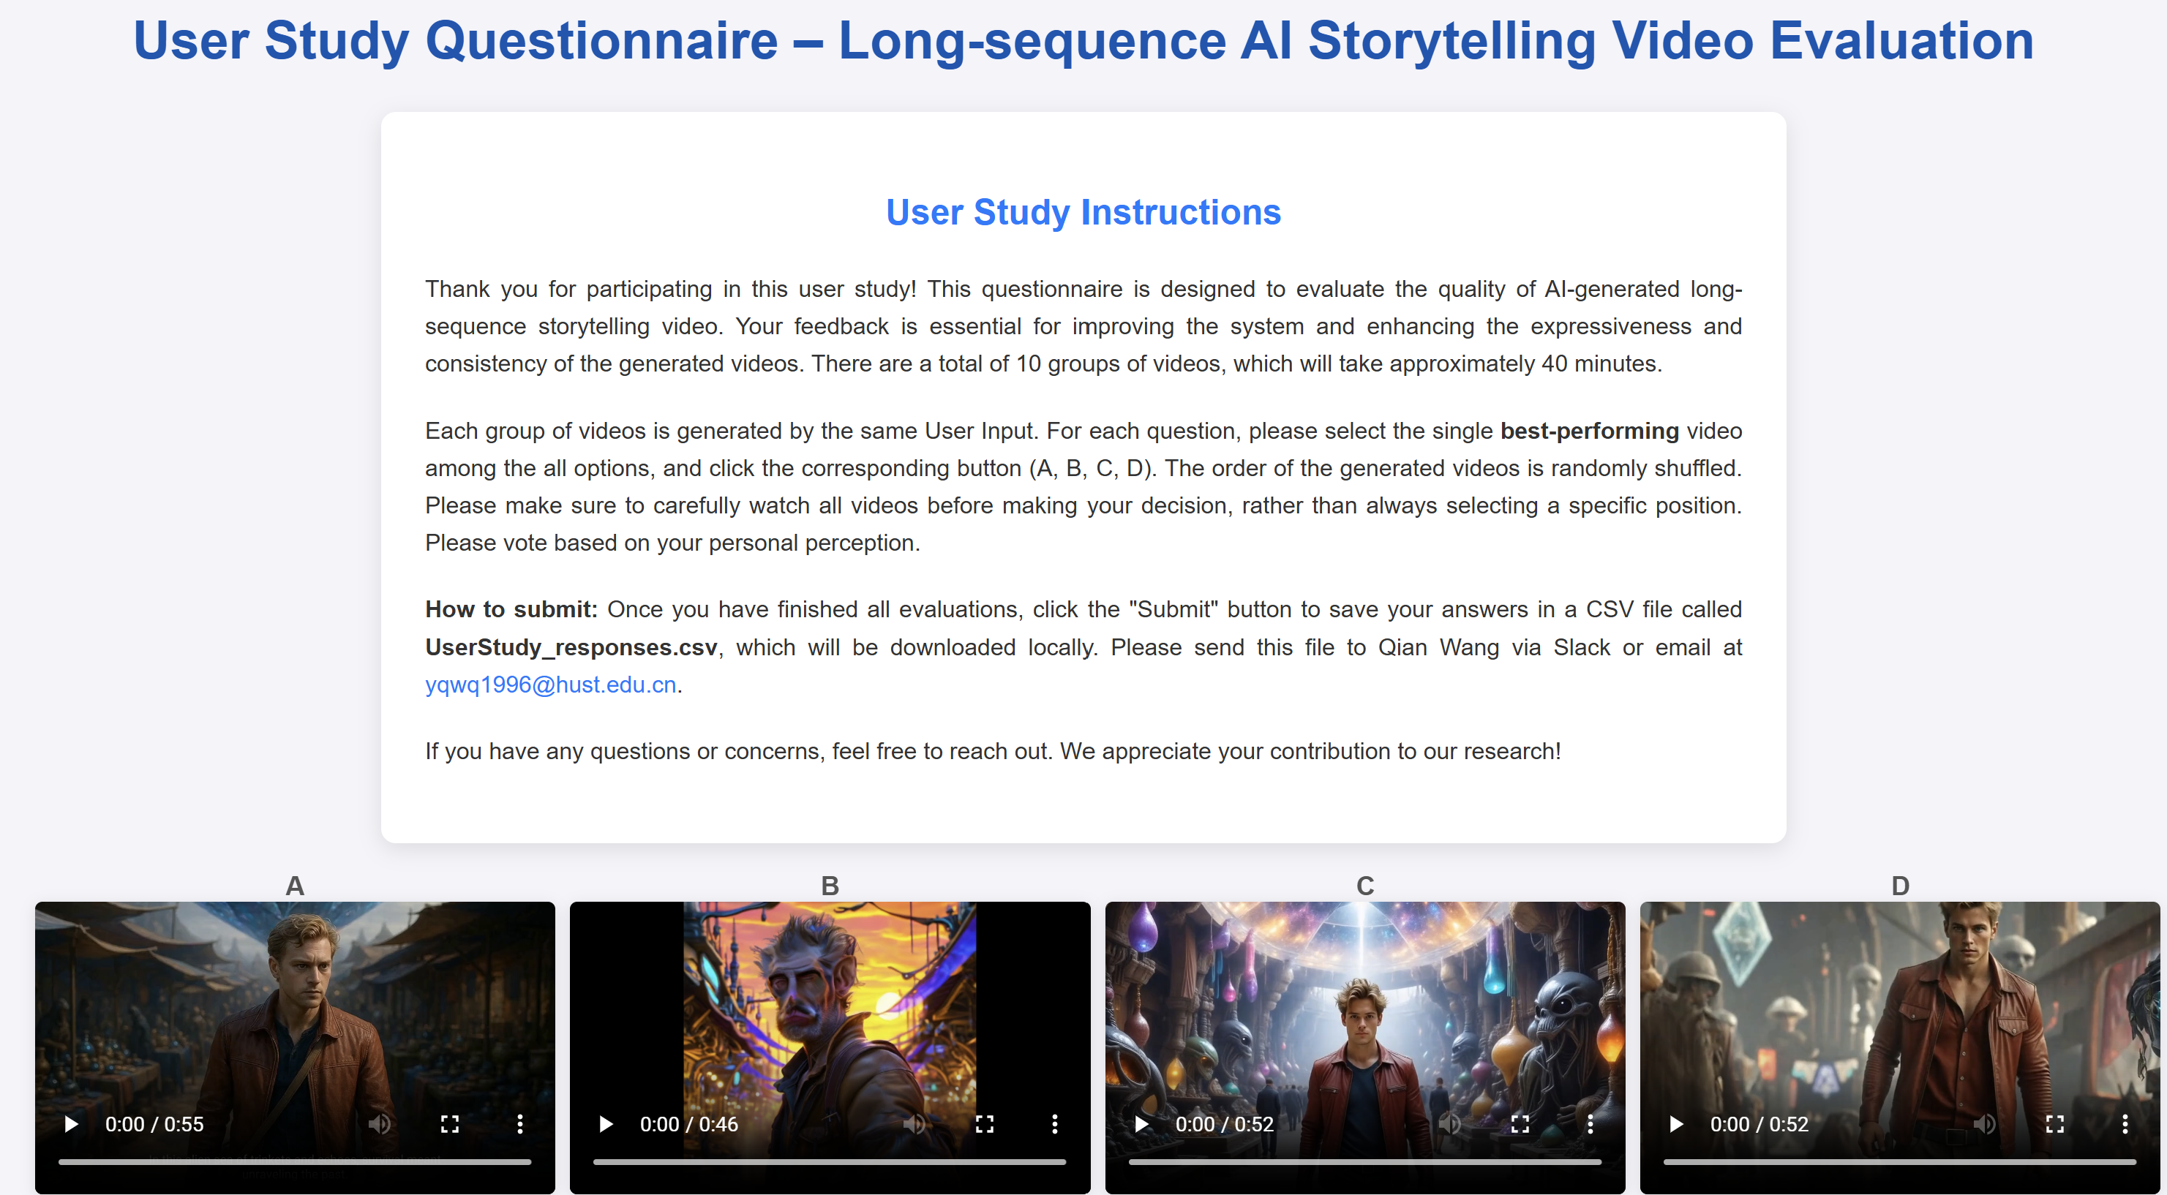The width and height of the screenshot is (2167, 1195).
Task: Enter fullscreen for video B
Action: (x=984, y=1124)
